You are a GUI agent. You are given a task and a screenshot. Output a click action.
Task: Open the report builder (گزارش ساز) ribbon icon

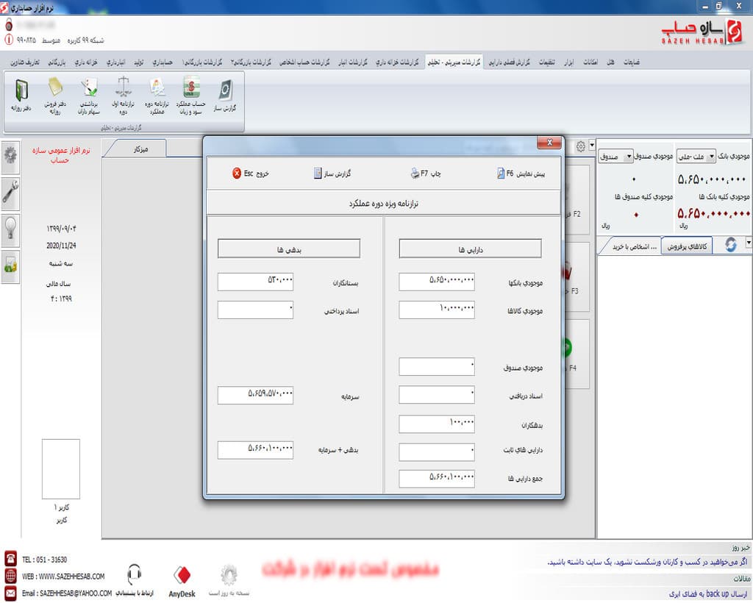tap(224, 96)
